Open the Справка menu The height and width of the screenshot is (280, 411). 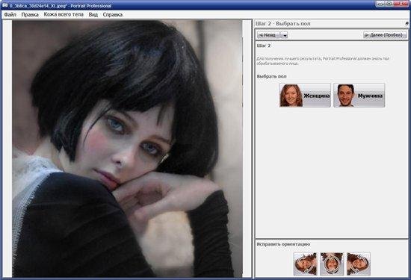click(x=113, y=15)
